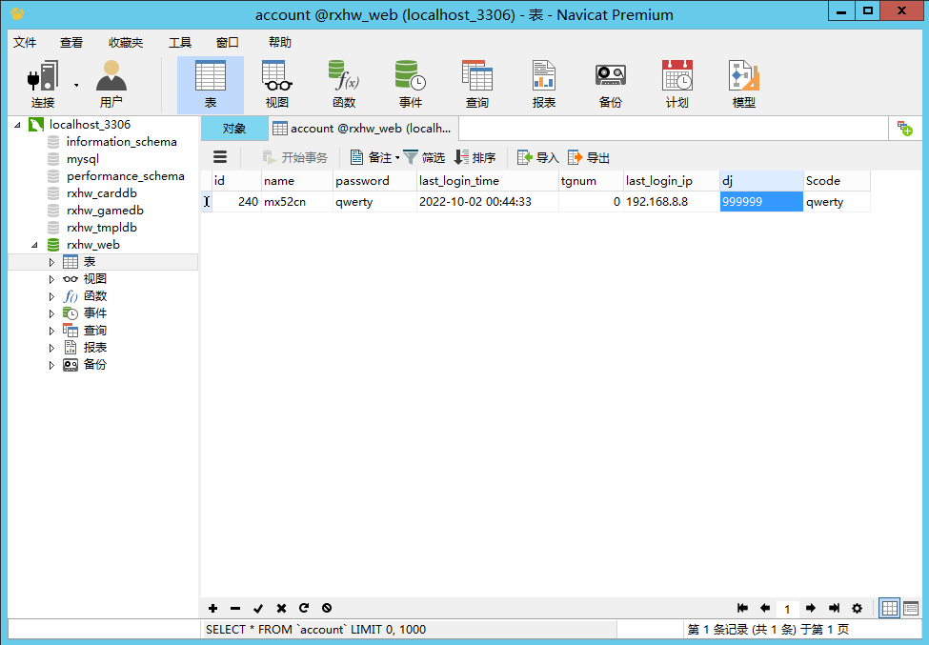
Task: Open the View (视图) toolbar icon
Action: [x=276, y=84]
